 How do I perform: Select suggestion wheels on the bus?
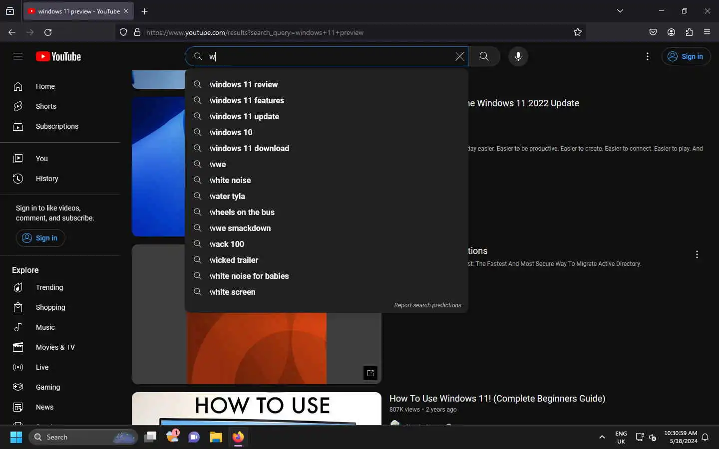pos(327,212)
